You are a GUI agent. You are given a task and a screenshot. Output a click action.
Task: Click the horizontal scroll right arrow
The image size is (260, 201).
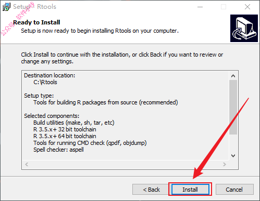(225, 164)
